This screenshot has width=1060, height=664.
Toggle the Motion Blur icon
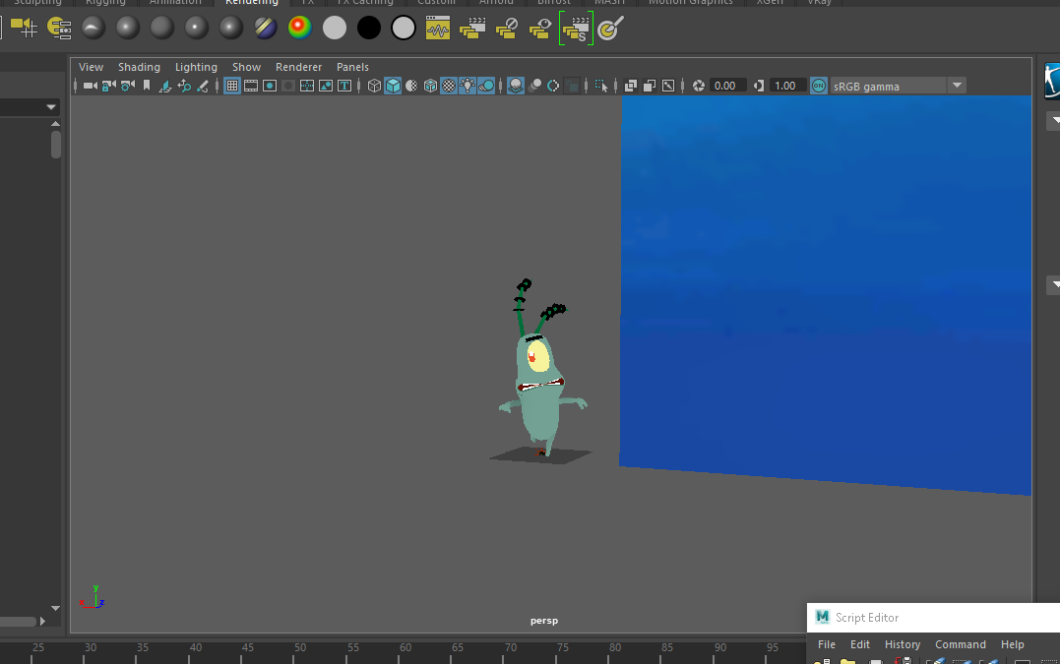pos(534,86)
